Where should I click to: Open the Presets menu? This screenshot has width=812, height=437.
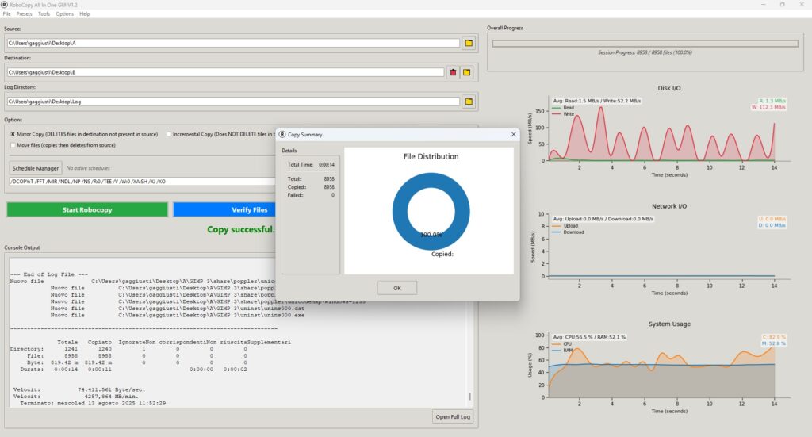click(24, 14)
